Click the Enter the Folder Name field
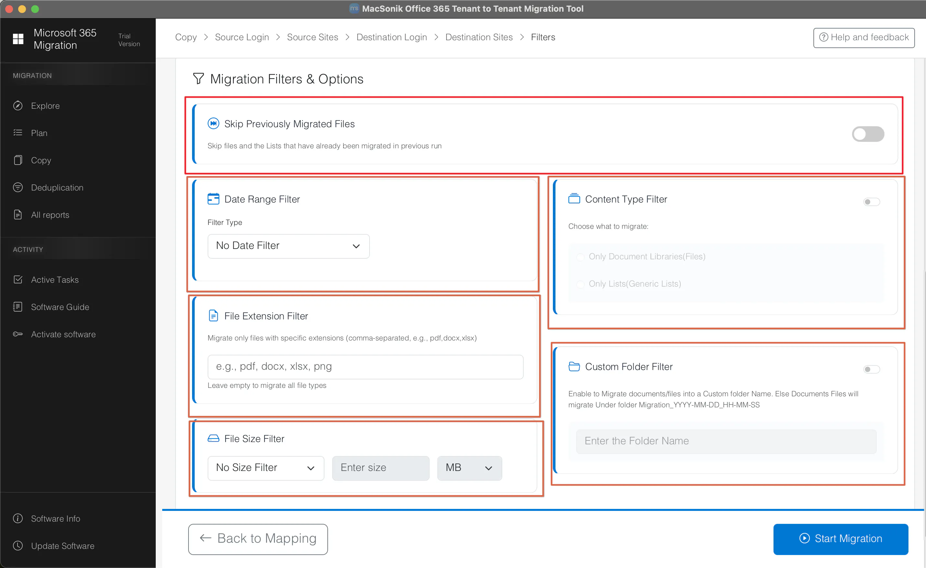The height and width of the screenshot is (568, 926). (726, 441)
